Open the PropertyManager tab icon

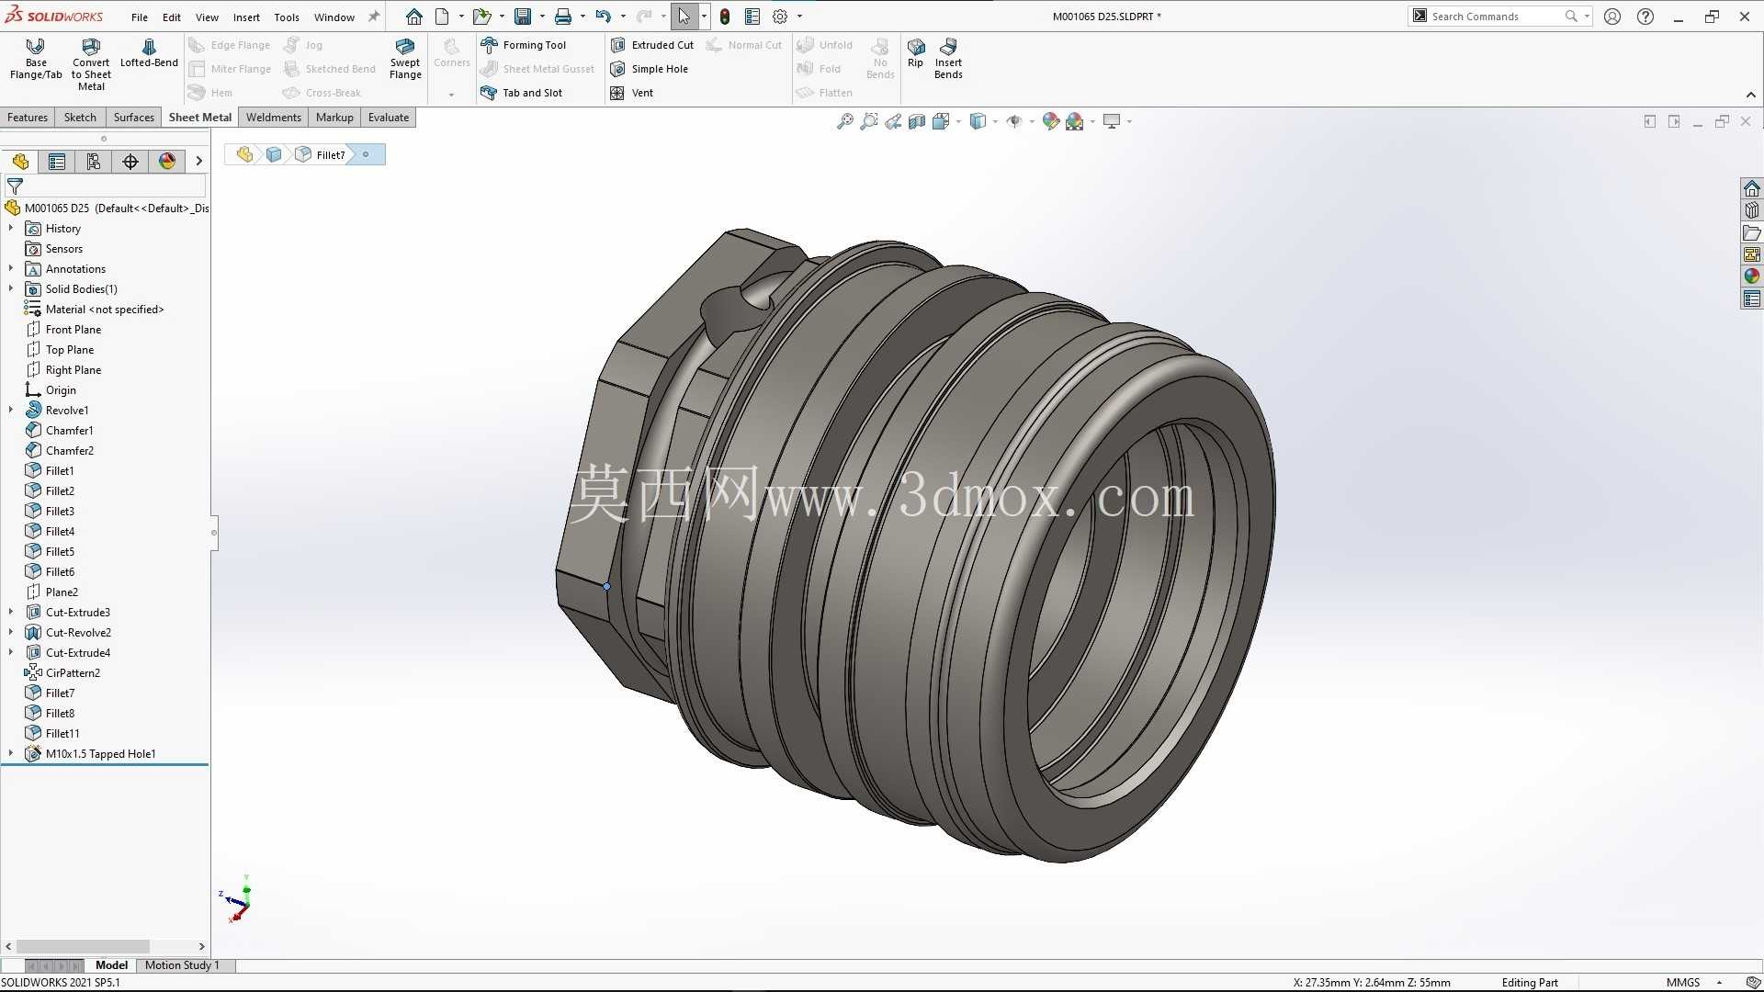(57, 162)
